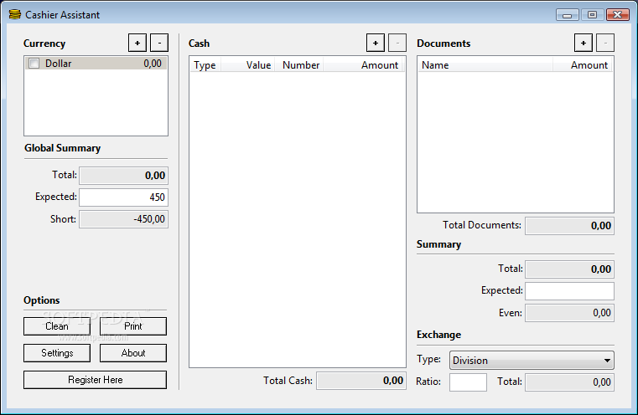Click the Global Summary Total field
The image size is (638, 415).
coord(123,176)
